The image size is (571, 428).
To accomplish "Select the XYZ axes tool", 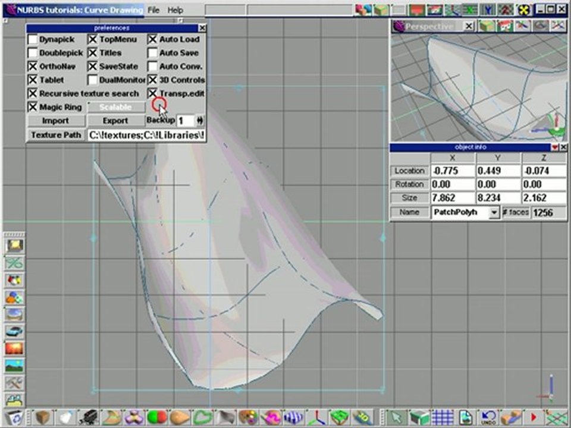I will (x=316, y=417).
